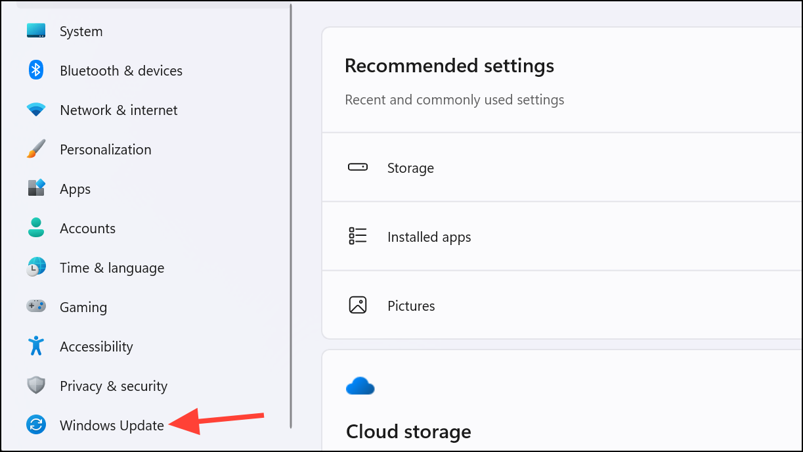Image resolution: width=803 pixels, height=452 pixels.
Task: Open Windows Update settings page
Action: (x=112, y=426)
